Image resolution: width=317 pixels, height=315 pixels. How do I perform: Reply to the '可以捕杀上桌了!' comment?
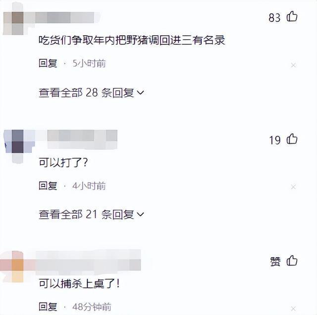(x=48, y=307)
